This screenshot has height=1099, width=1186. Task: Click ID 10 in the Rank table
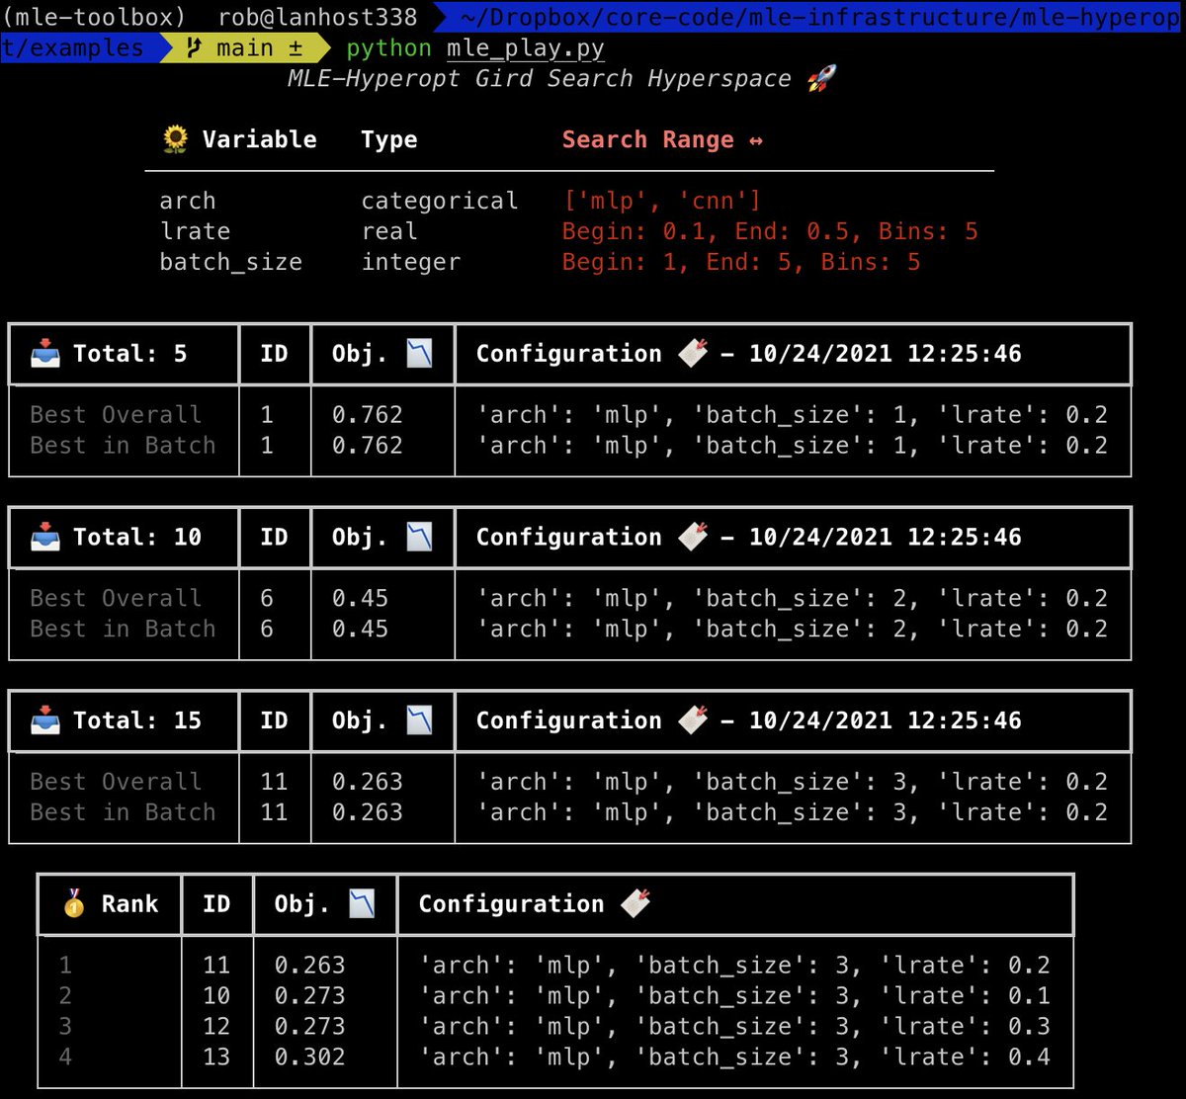[x=216, y=995]
